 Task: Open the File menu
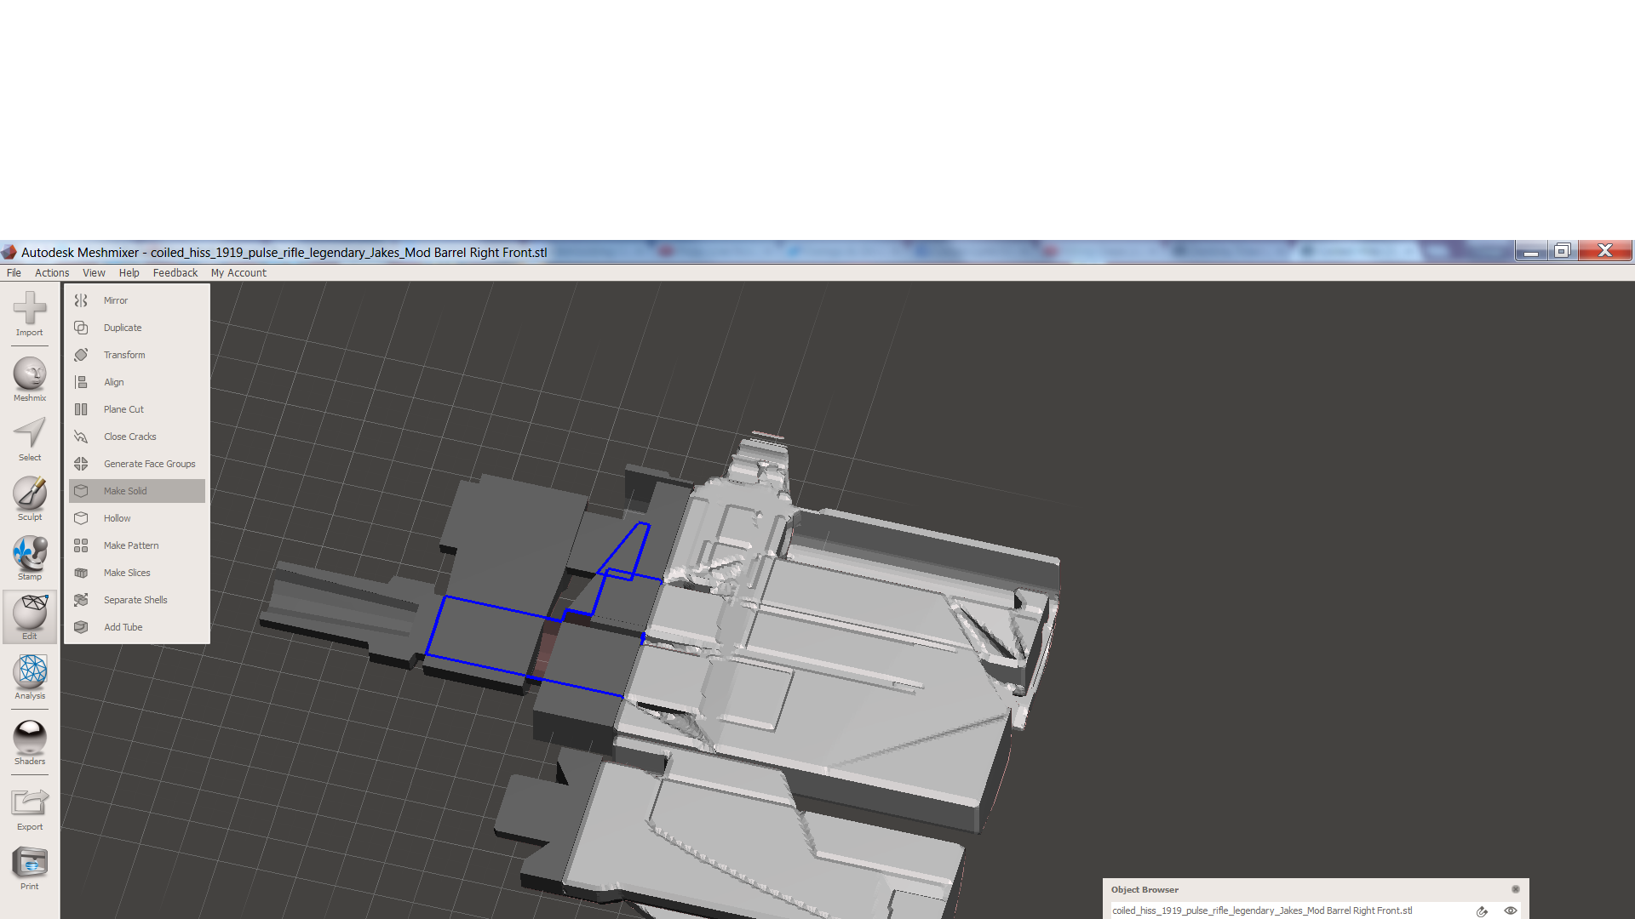(x=14, y=273)
